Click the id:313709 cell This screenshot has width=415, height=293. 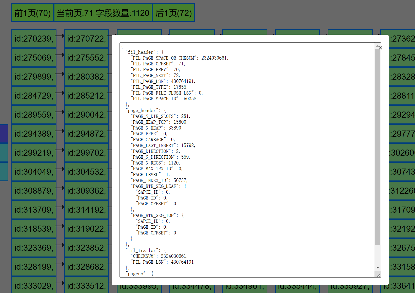click(34, 210)
